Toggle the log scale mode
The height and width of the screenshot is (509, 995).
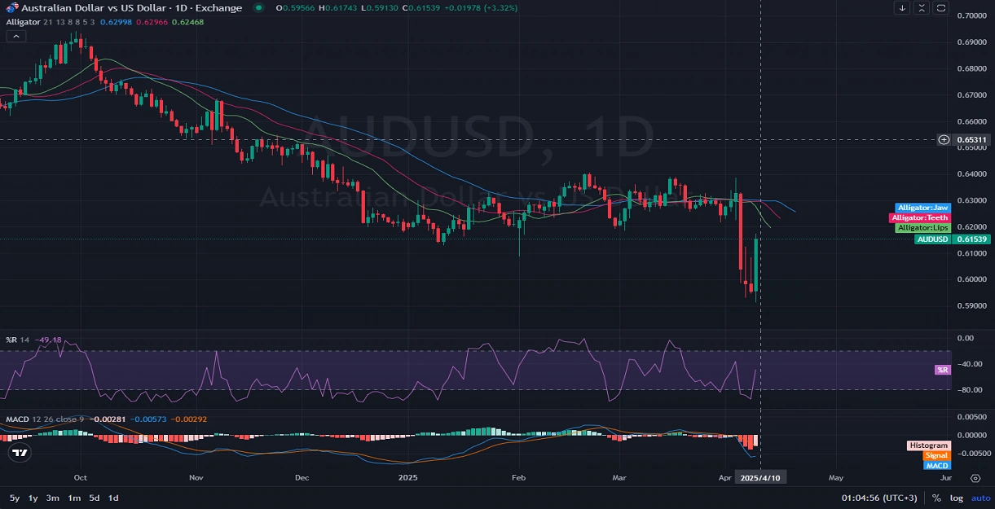955,498
